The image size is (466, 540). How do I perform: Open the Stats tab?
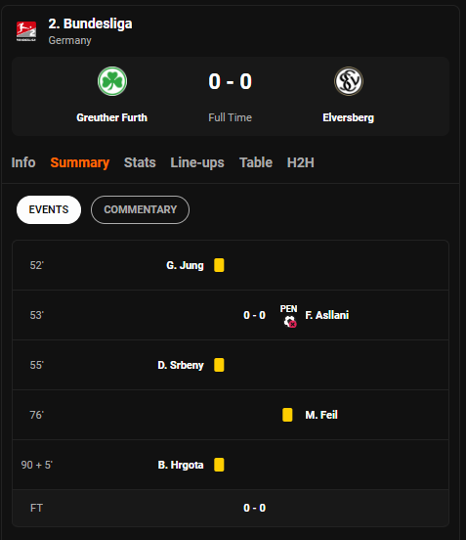click(140, 162)
